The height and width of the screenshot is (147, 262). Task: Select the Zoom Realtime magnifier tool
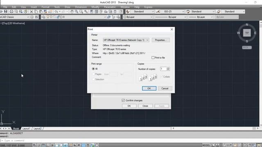(x=77, y=11)
